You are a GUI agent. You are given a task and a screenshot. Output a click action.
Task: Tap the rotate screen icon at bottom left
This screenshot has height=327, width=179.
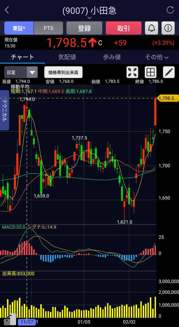click(8, 319)
